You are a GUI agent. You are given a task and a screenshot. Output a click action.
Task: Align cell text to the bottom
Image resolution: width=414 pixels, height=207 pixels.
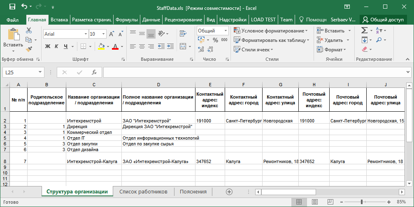(x=151, y=34)
